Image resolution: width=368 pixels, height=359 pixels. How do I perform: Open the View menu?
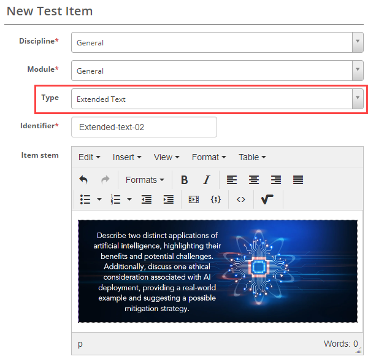pos(166,157)
